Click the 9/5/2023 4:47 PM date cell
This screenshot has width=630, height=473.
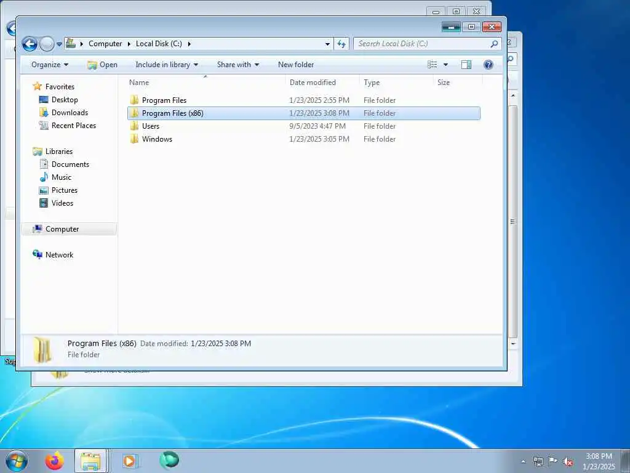tap(317, 126)
